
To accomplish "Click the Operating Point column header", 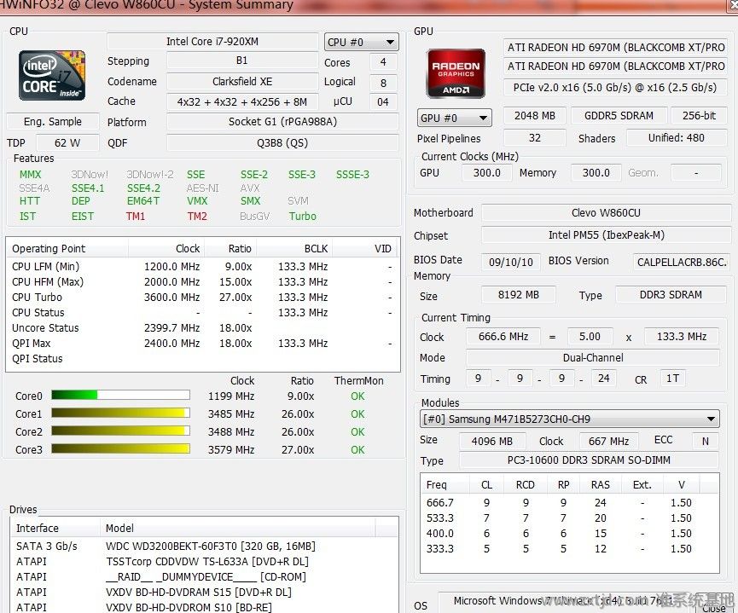I will click(x=67, y=248).
